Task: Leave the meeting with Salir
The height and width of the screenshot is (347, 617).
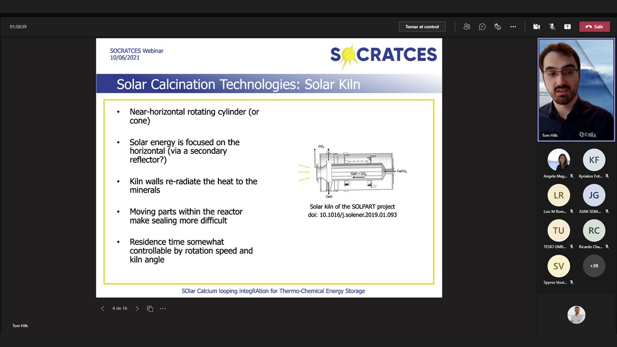Action: pos(594,27)
